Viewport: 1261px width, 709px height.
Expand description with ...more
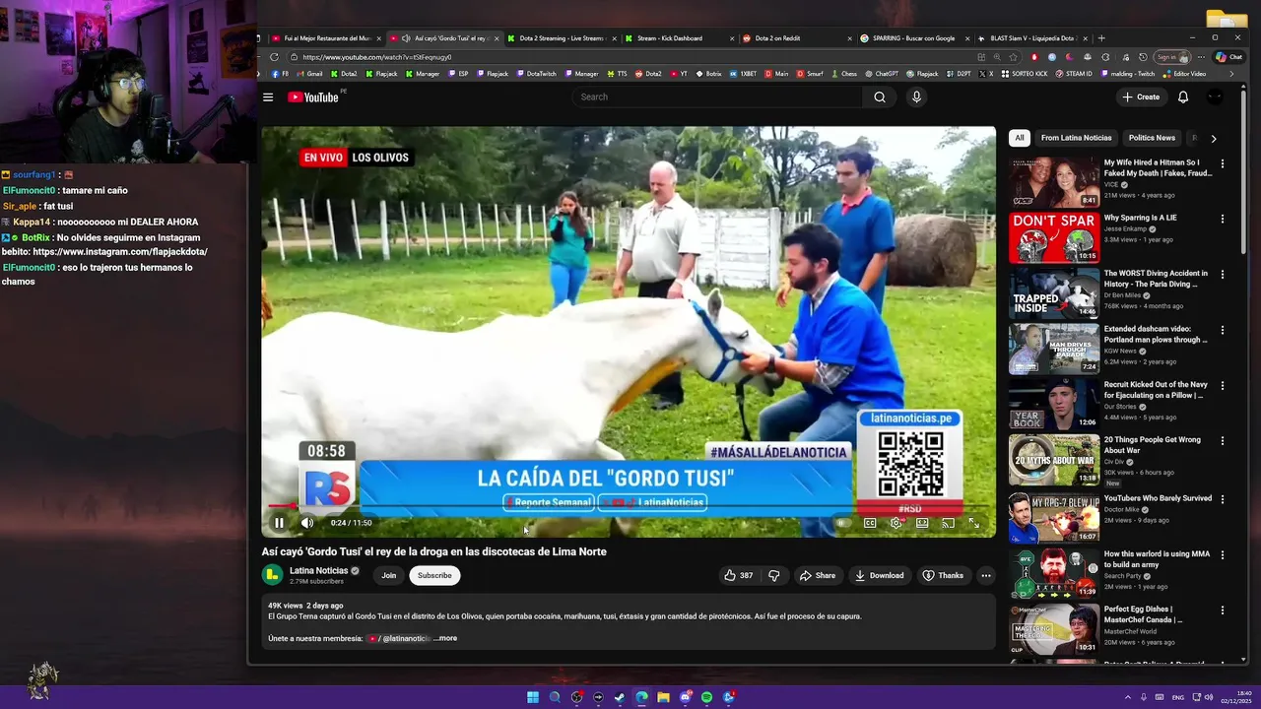pyautogui.click(x=445, y=638)
